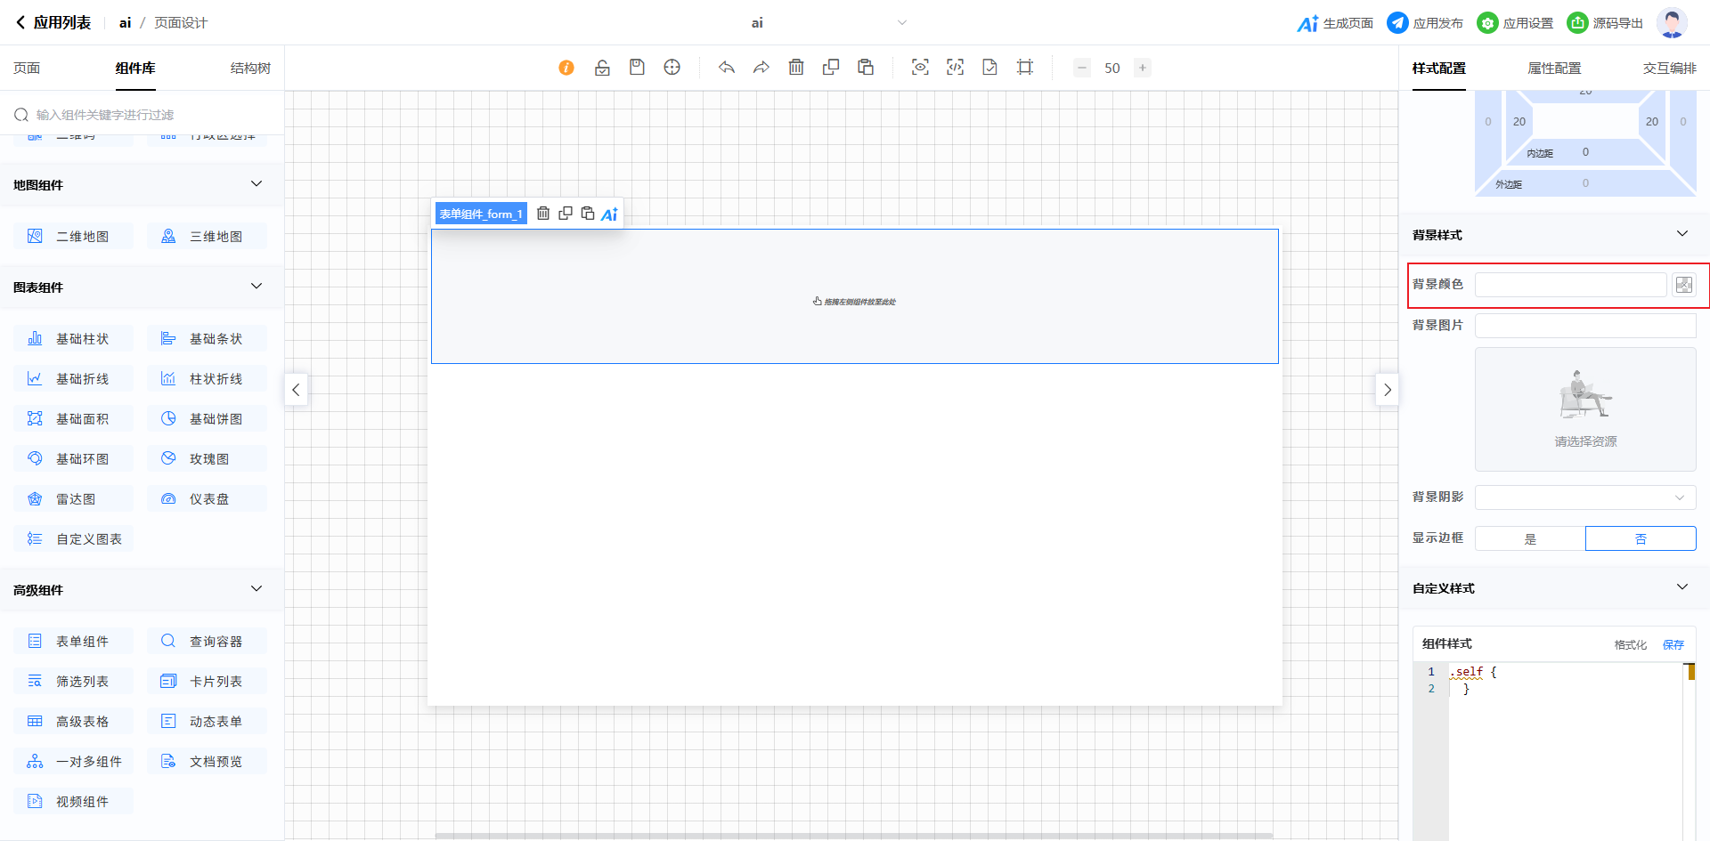Image resolution: width=1710 pixels, height=841 pixels.
Task: Collapse the 背景样式 section
Action: (1681, 234)
